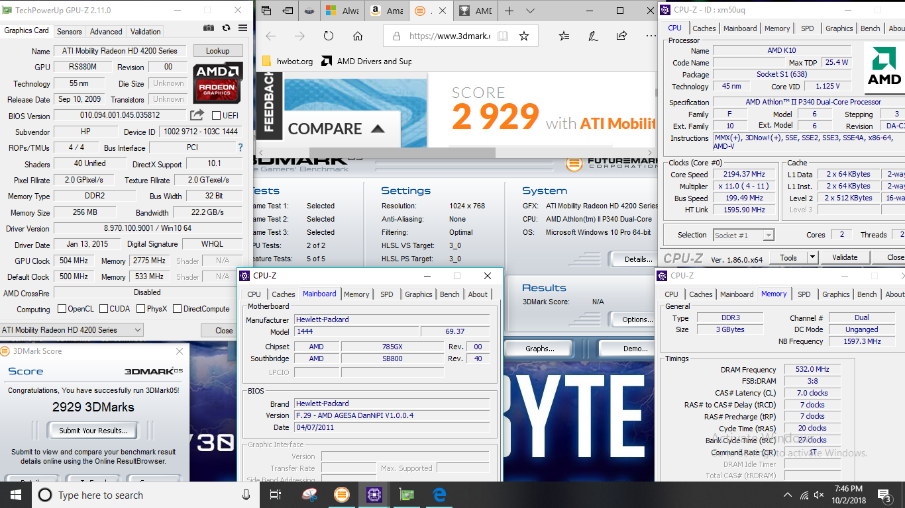The image size is (905, 508).
Task: Show tabs you've set aside icon in Edge
Action: pos(266,11)
